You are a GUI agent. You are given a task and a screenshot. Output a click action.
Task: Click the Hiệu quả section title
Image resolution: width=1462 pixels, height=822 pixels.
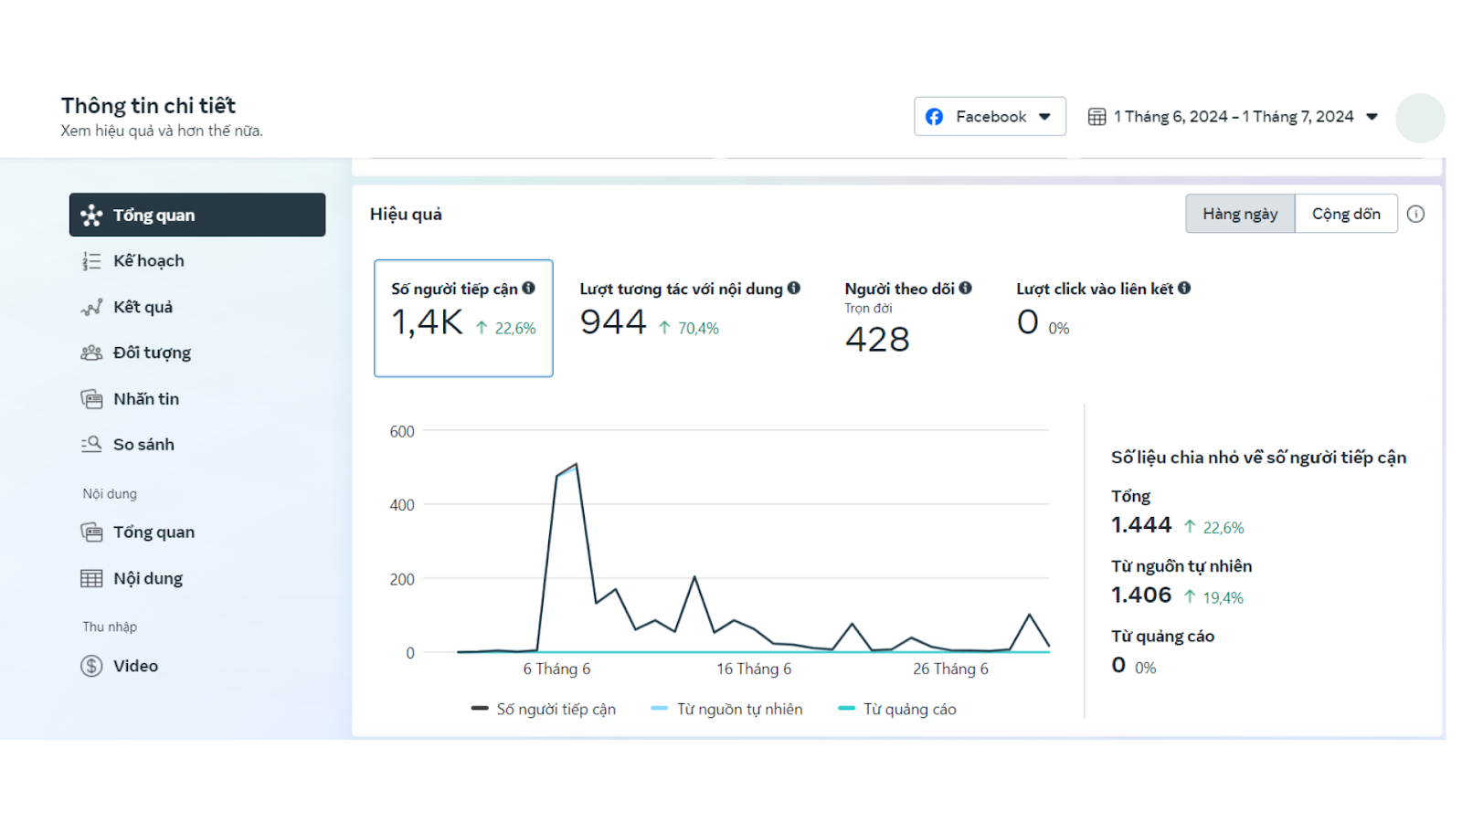406,214
